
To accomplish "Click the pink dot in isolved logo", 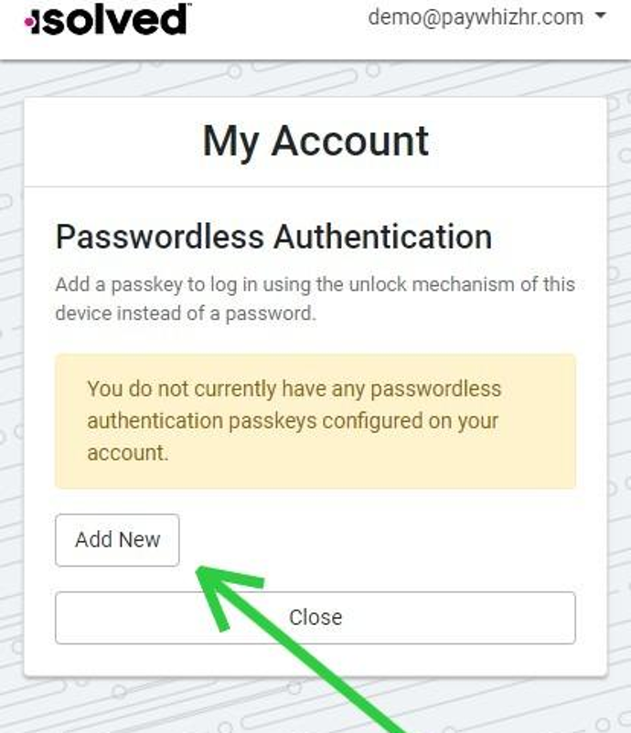I will tap(29, 22).
